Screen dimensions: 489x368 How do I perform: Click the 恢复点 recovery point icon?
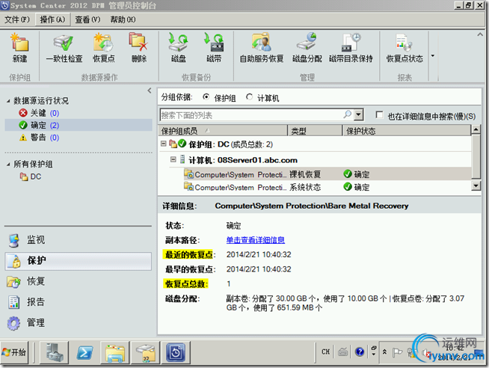click(x=103, y=48)
